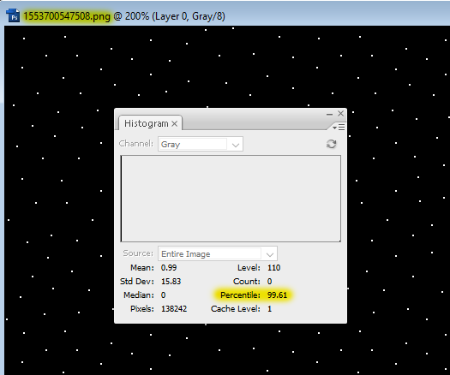The image size is (450, 375).
Task: Click the Percentile value 99.61
Action: coord(277,295)
